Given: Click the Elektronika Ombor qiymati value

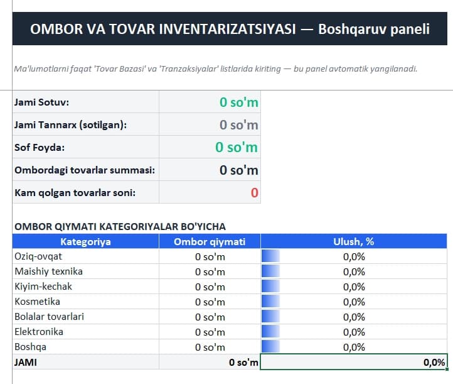Looking at the screenshot, I should [x=210, y=332].
